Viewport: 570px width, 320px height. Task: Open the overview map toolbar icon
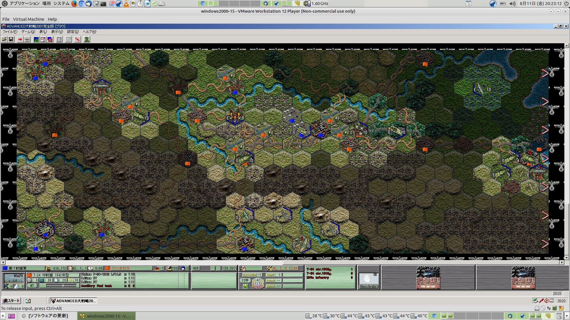(36, 39)
